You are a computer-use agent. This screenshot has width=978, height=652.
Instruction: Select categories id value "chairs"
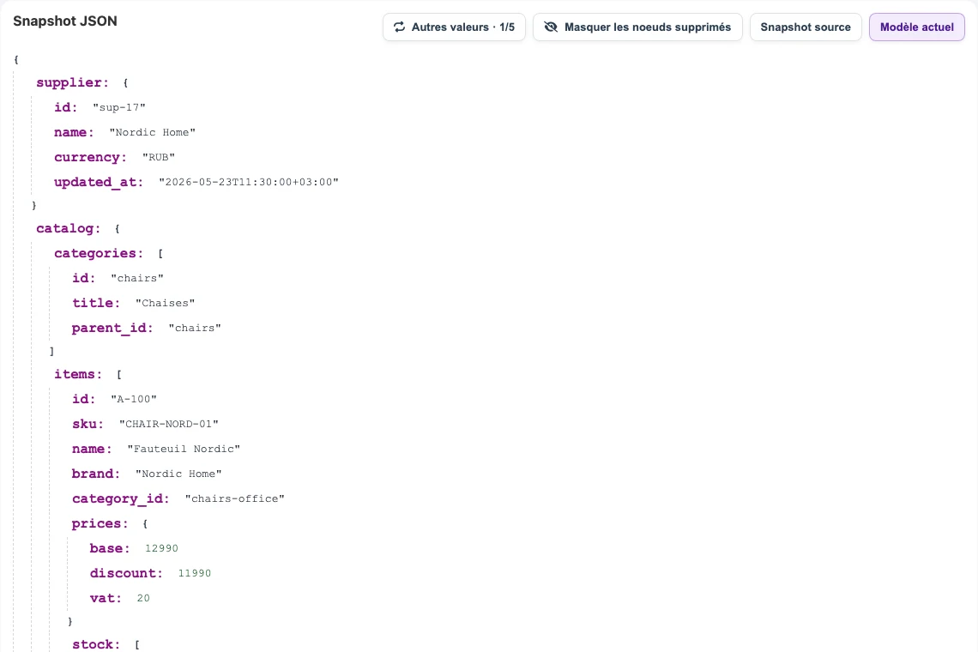[137, 278]
